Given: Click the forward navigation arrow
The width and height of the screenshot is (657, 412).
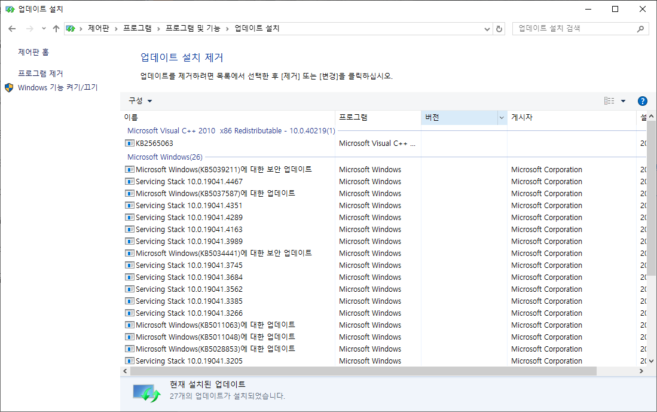Looking at the screenshot, I should point(29,29).
